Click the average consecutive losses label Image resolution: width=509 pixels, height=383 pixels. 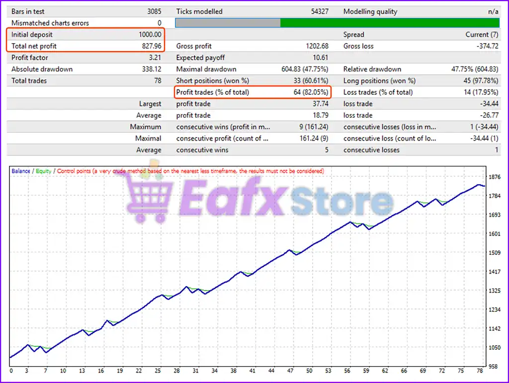pyautogui.click(x=371, y=150)
